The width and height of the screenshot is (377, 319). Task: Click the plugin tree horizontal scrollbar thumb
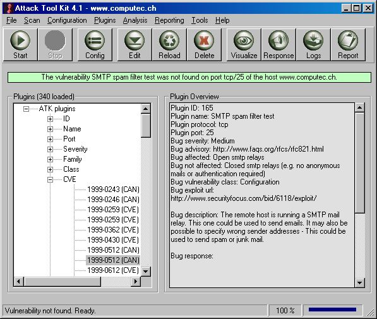pyautogui.click(x=63, y=281)
